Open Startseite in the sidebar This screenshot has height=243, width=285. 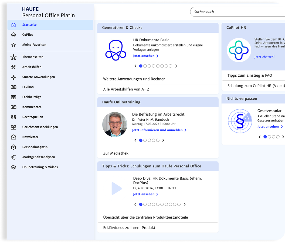click(x=50, y=25)
